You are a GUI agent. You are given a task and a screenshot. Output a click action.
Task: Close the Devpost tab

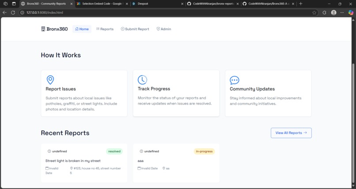coord(182,4)
